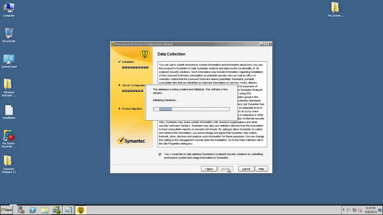Viewport: 383px width, 215px height.
Task: Click the Installation progress dots row
Action: pyautogui.click(x=135, y=67)
